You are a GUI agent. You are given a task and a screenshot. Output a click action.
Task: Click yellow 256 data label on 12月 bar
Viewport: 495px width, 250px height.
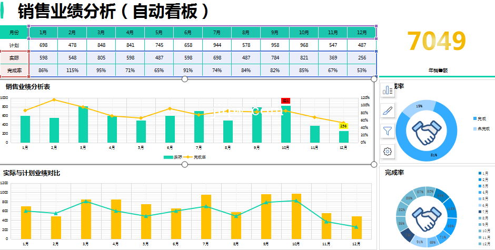343,126
